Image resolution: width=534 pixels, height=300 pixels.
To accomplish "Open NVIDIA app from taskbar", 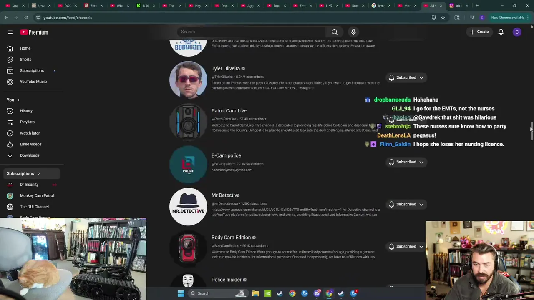I will pyautogui.click(x=267, y=293).
